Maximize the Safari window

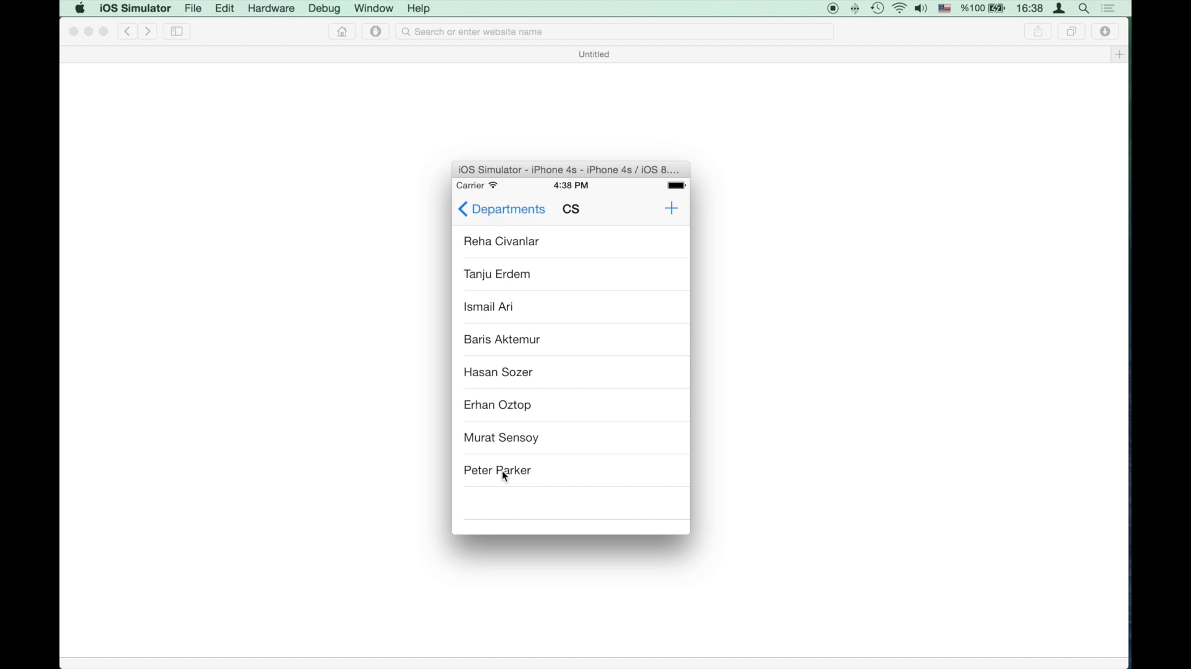coord(104,31)
